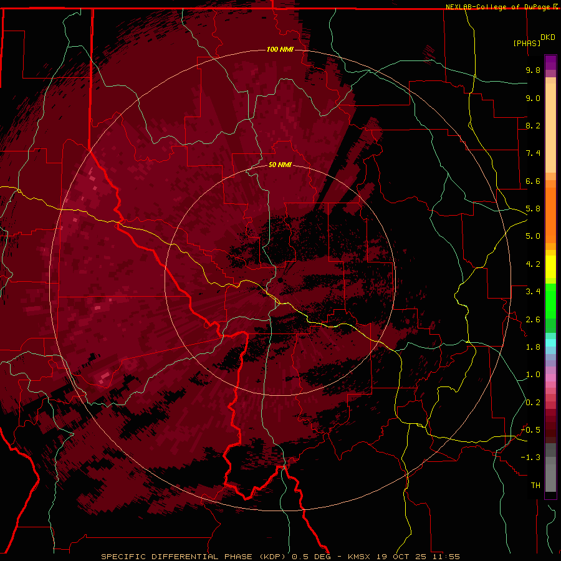Click the 6.6 scale value

533,181
